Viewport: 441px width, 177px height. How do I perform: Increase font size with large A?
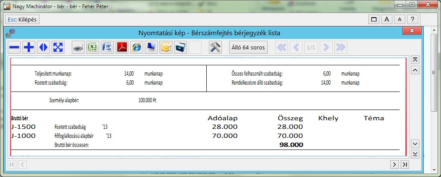point(387,19)
